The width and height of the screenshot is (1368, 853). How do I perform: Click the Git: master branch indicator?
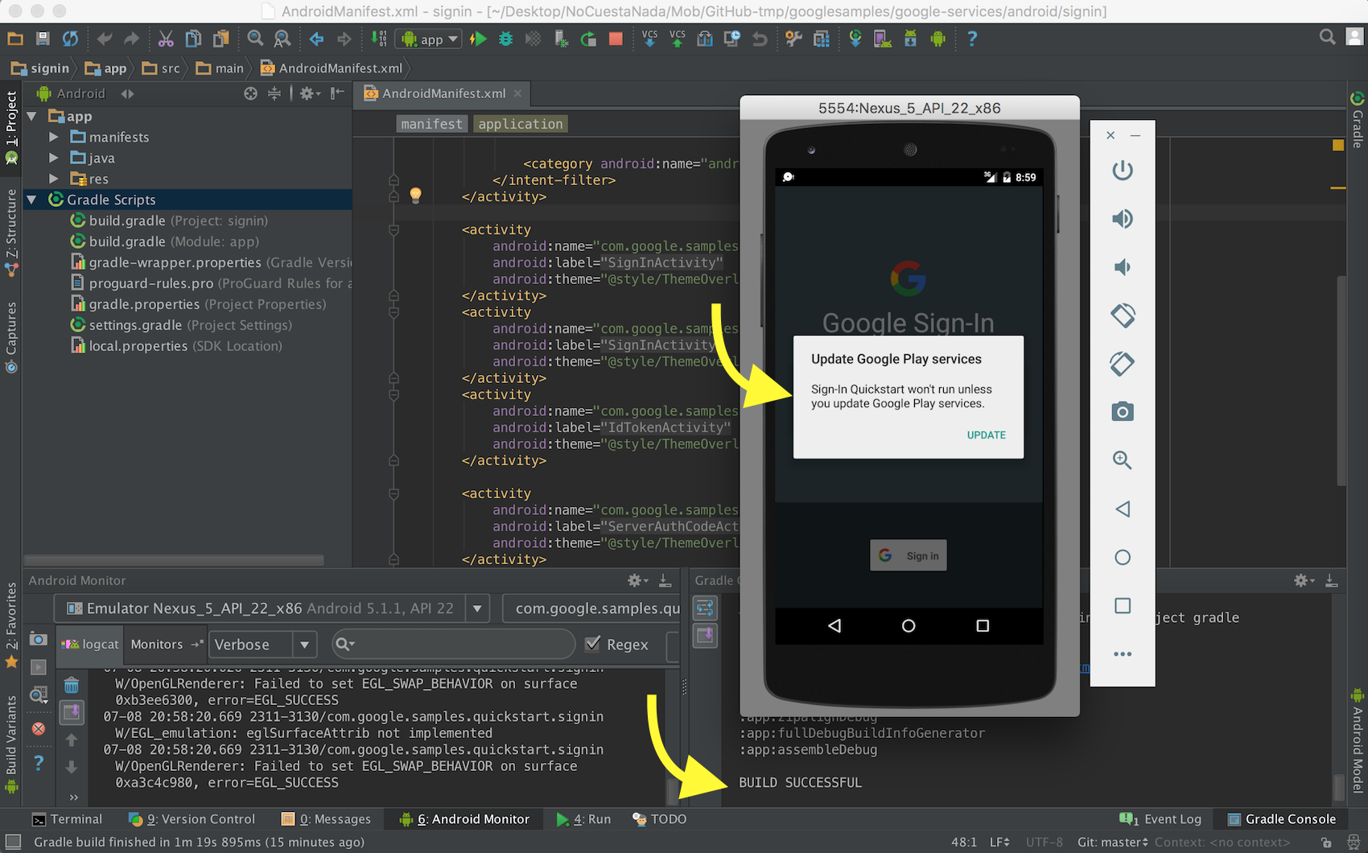click(1112, 842)
